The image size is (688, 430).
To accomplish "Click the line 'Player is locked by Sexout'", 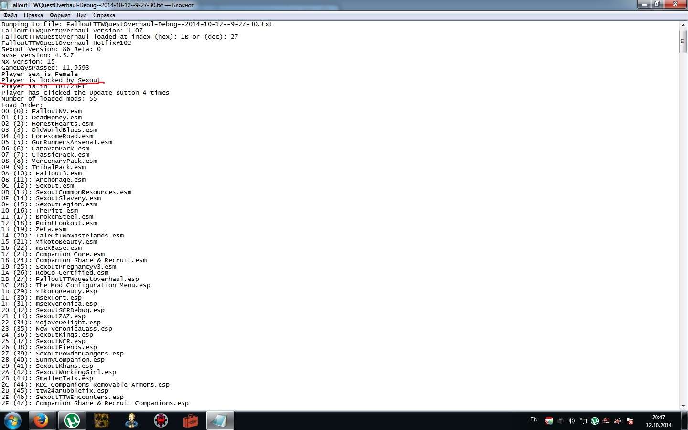I will pos(51,80).
